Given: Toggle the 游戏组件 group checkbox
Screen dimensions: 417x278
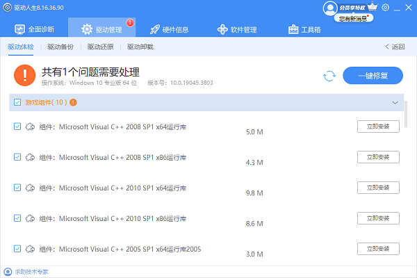Looking at the screenshot, I should point(17,102).
